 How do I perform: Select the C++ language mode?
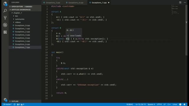click(x=169, y=105)
